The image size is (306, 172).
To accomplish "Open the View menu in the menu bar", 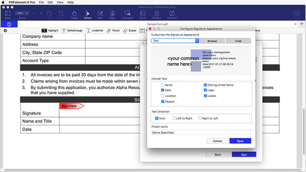I will 60,2.
